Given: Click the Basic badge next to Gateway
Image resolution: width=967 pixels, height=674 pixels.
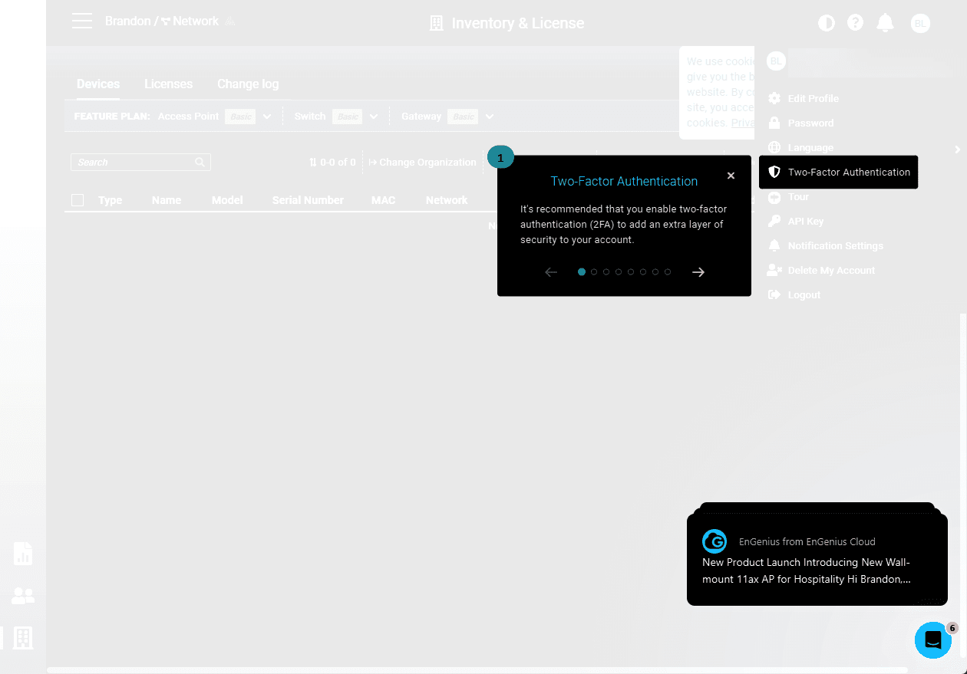Looking at the screenshot, I should point(463,117).
